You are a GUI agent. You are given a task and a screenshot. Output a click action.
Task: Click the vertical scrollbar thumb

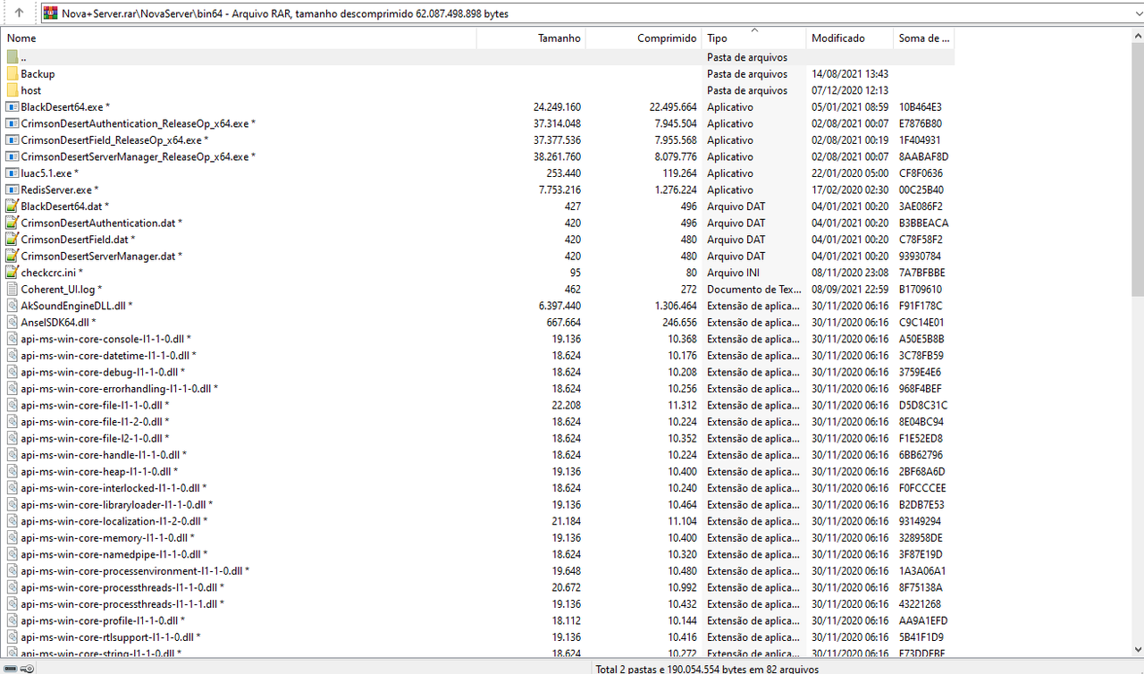pos(1137,168)
